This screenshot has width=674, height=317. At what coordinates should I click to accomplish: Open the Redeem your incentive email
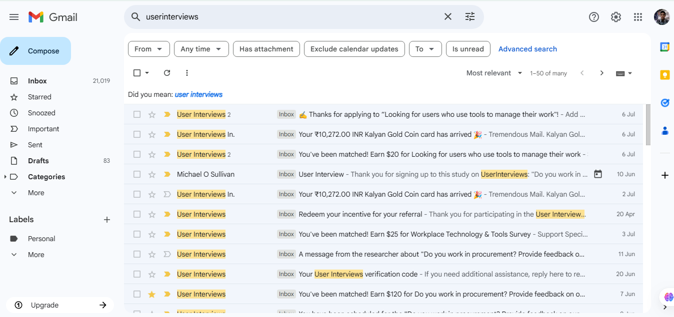click(383, 214)
